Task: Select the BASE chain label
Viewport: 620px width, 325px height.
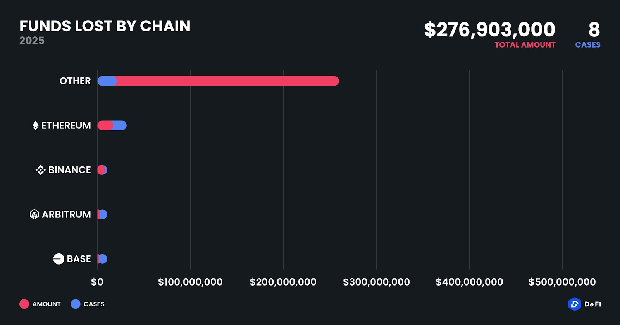Action: (79, 259)
